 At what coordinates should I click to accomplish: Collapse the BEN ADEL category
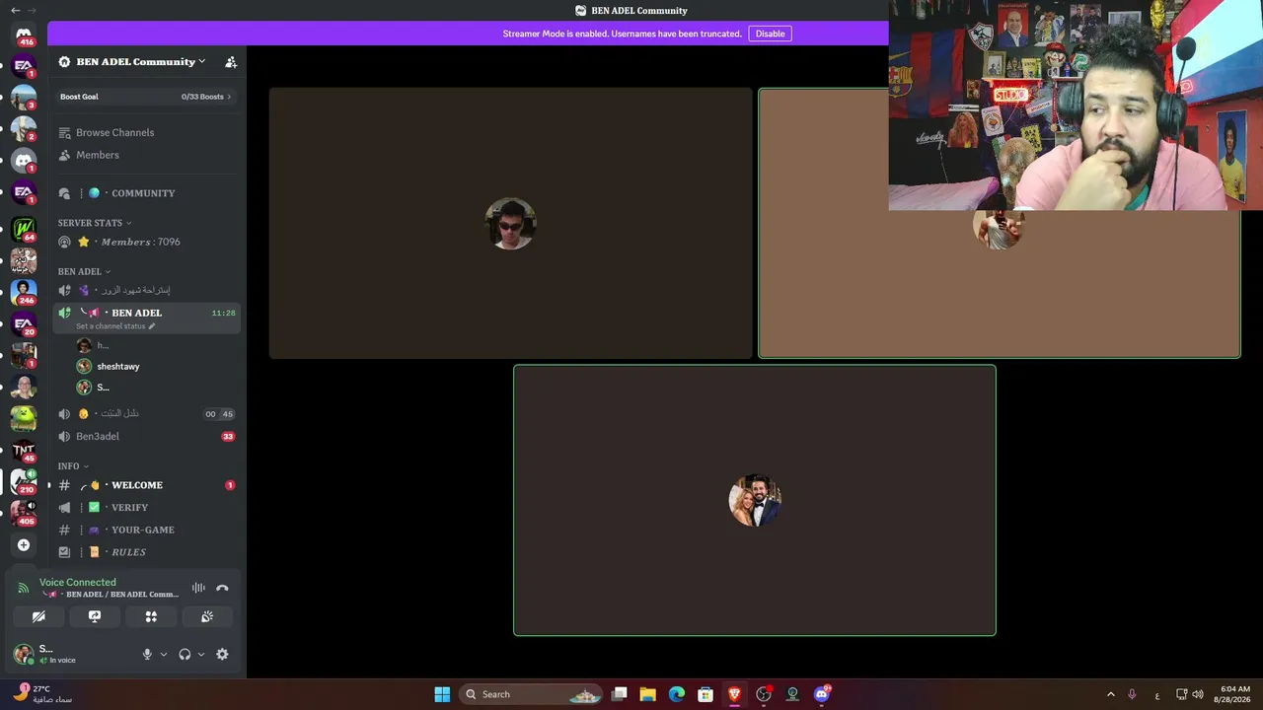point(84,271)
